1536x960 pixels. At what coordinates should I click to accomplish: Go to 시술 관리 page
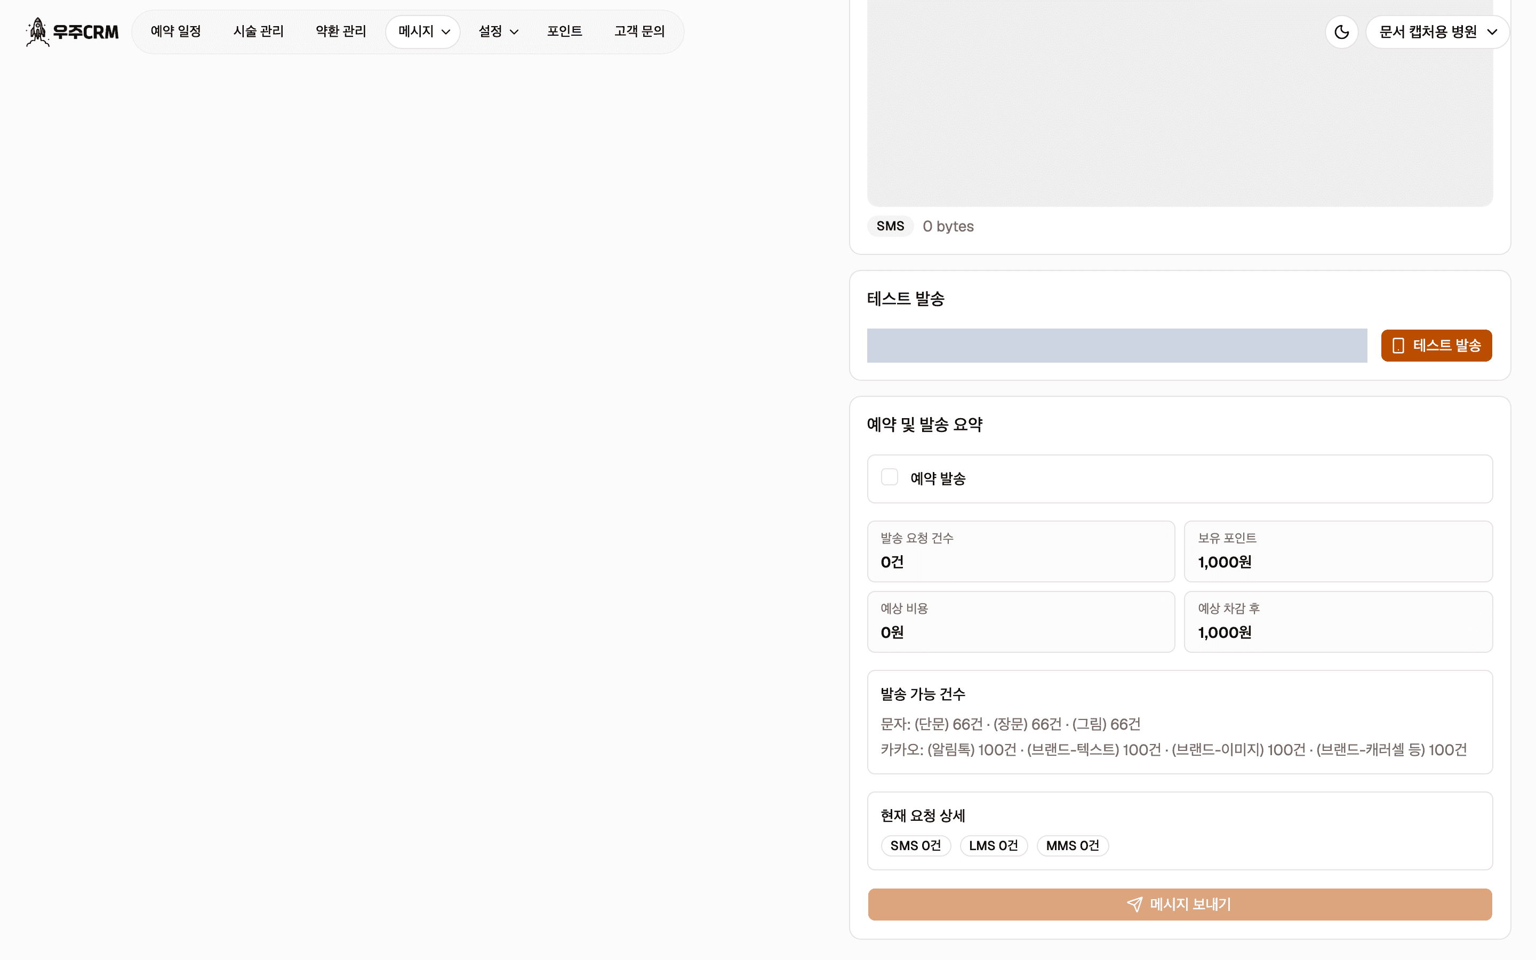(x=258, y=32)
